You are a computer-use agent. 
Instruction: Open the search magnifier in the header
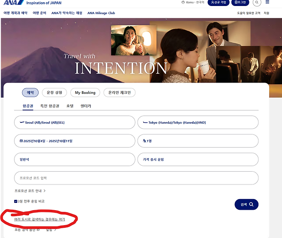[257, 2]
